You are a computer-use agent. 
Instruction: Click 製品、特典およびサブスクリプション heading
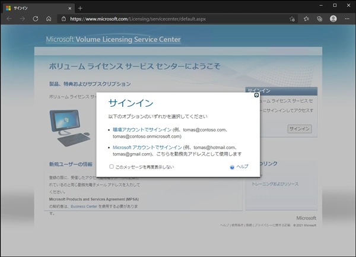(90, 84)
